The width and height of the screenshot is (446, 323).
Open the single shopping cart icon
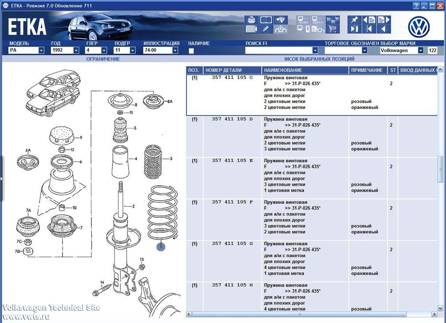click(332, 29)
